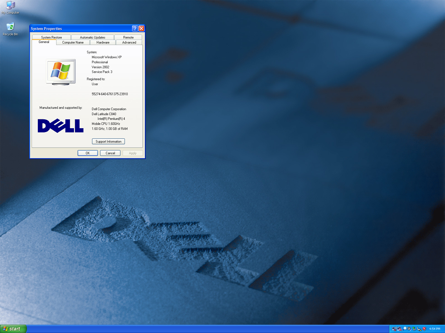The height and width of the screenshot is (333, 445).
Task: Close the System Properties dialog
Action: (x=141, y=28)
